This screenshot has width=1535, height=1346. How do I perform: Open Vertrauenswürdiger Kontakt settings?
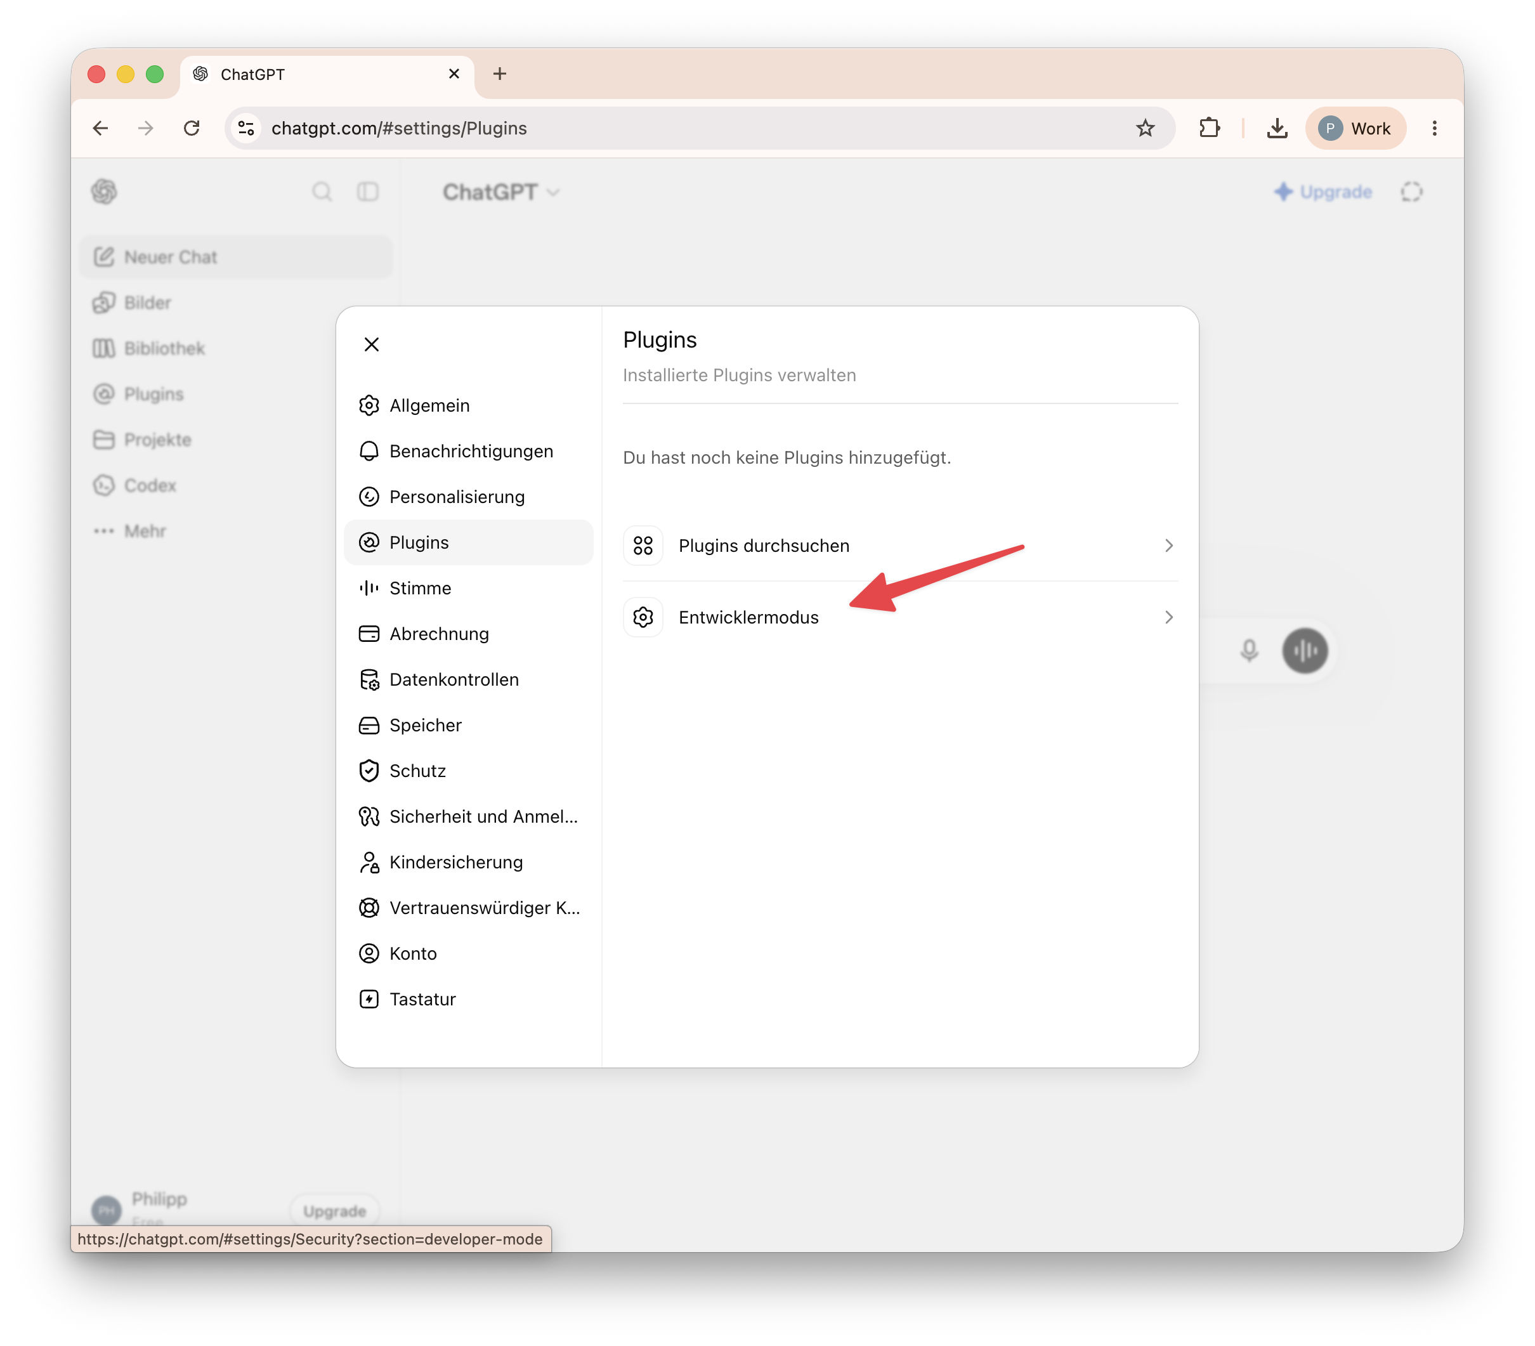469,908
